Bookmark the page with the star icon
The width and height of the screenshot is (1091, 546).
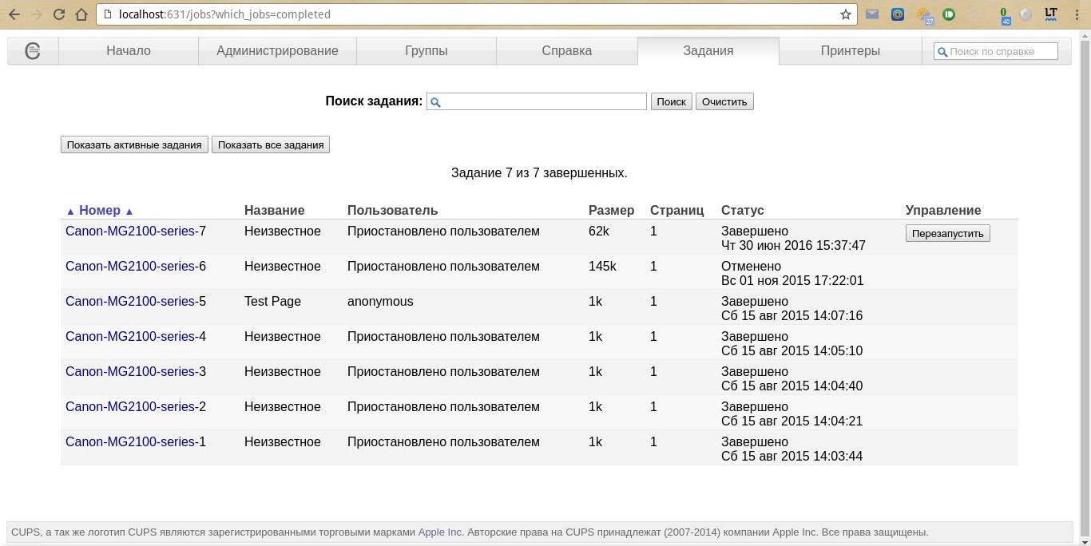845,14
